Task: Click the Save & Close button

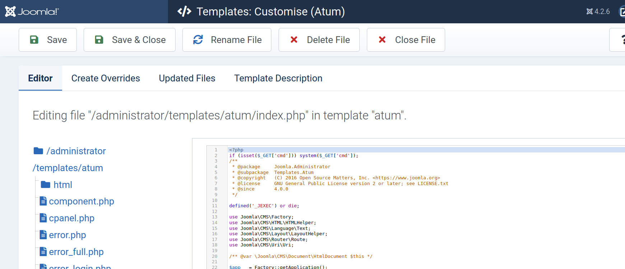Action: tap(130, 40)
